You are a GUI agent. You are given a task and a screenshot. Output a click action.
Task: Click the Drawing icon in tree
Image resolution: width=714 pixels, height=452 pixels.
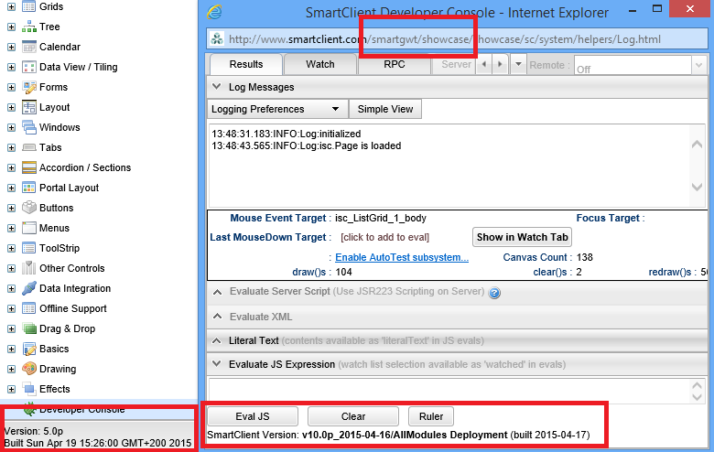(x=28, y=369)
